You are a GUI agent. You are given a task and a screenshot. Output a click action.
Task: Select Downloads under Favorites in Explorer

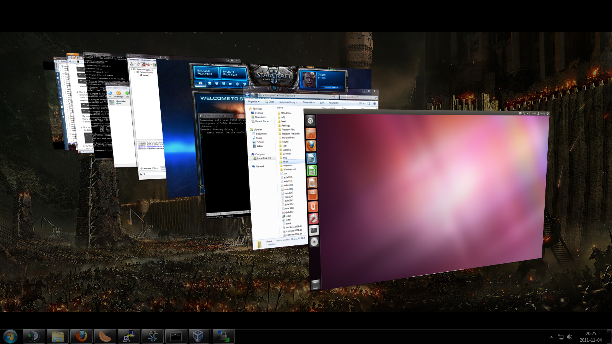[x=258, y=117]
